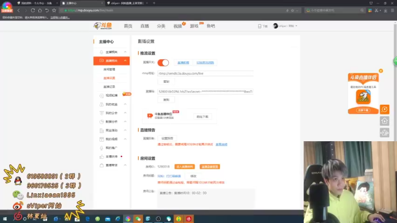This screenshot has width=397, height=223.
Task: Click the Douyu mascot app icon in ad
Action: pos(363,97)
